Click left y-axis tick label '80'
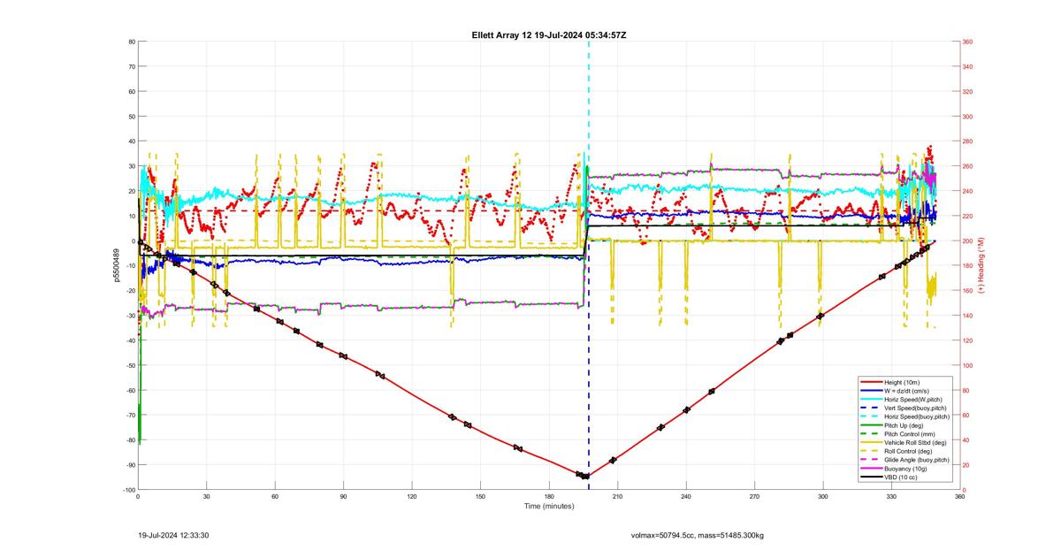1061x550 pixels. (x=131, y=42)
